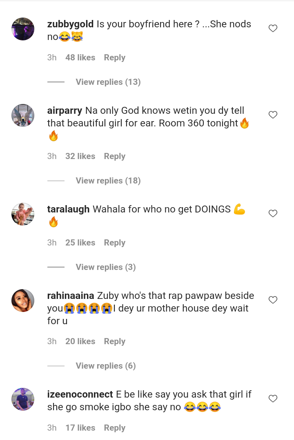The height and width of the screenshot is (440, 294).
Task: Heart the rahinaaina comment
Action: [x=273, y=300]
